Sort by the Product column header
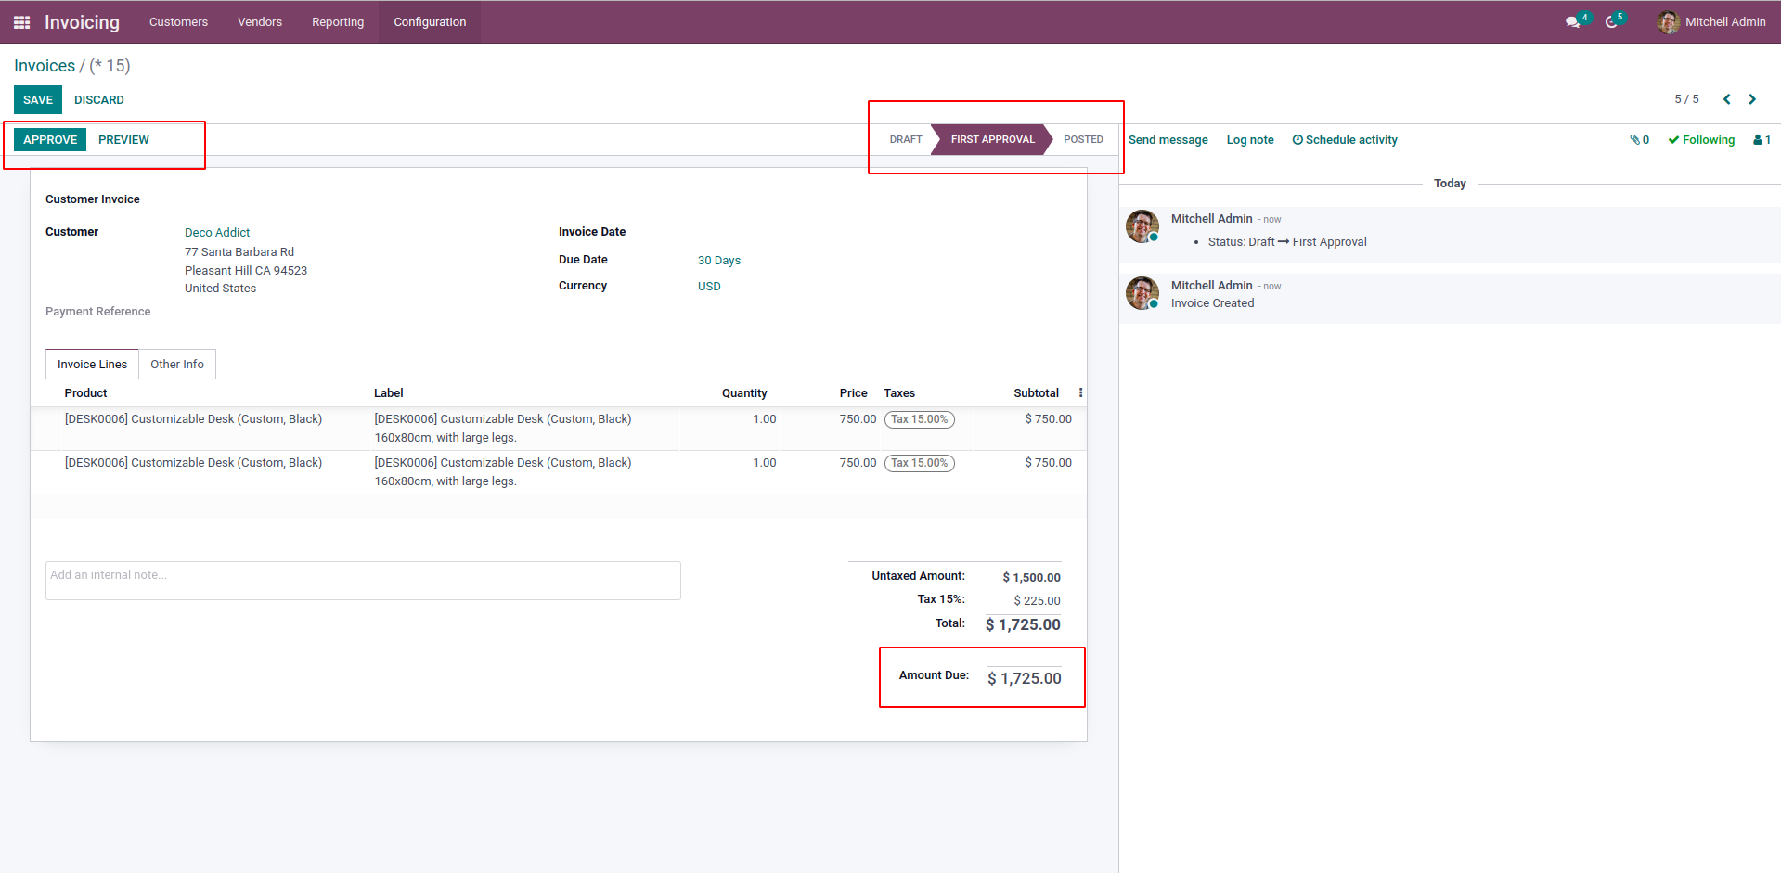This screenshot has height=873, width=1781. (x=85, y=393)
